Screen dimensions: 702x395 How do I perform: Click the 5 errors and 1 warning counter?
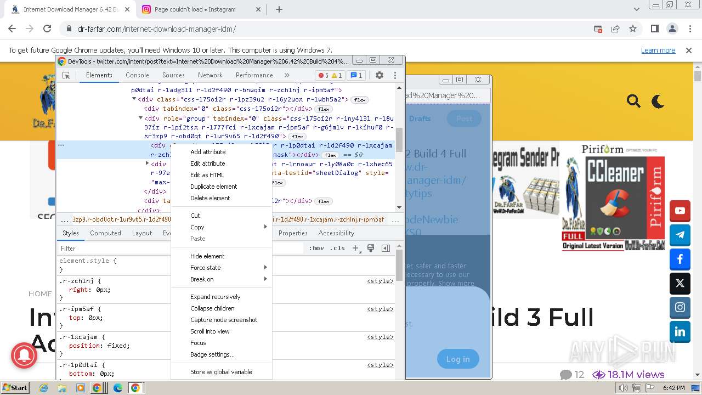click(x=330, y=75)
